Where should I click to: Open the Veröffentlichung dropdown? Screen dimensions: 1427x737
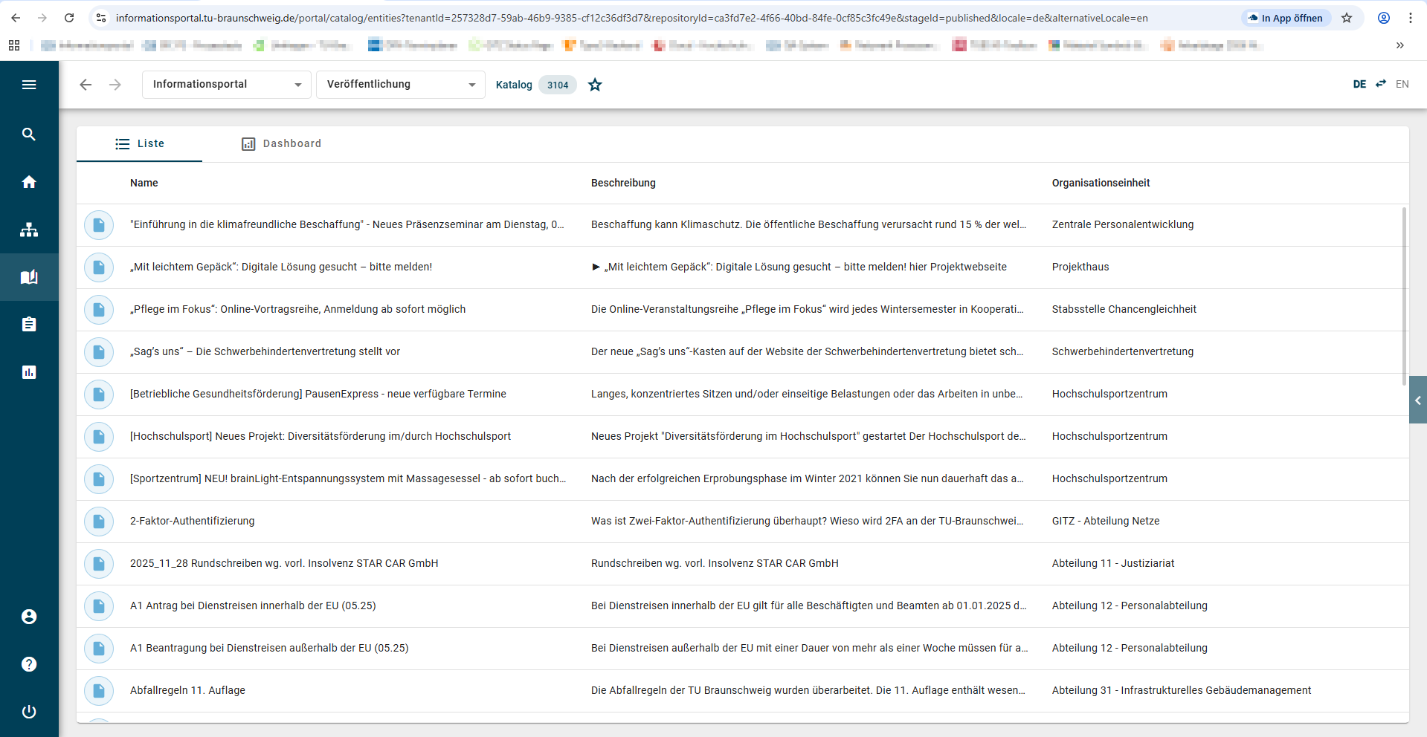400,85
